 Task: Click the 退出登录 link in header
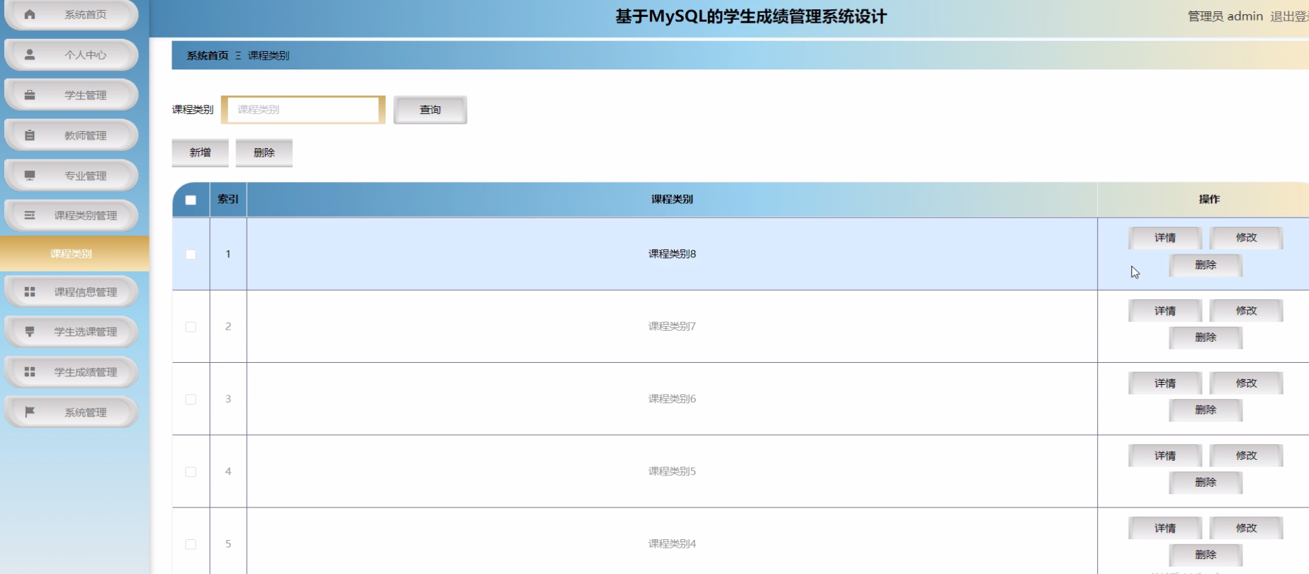1289,16
